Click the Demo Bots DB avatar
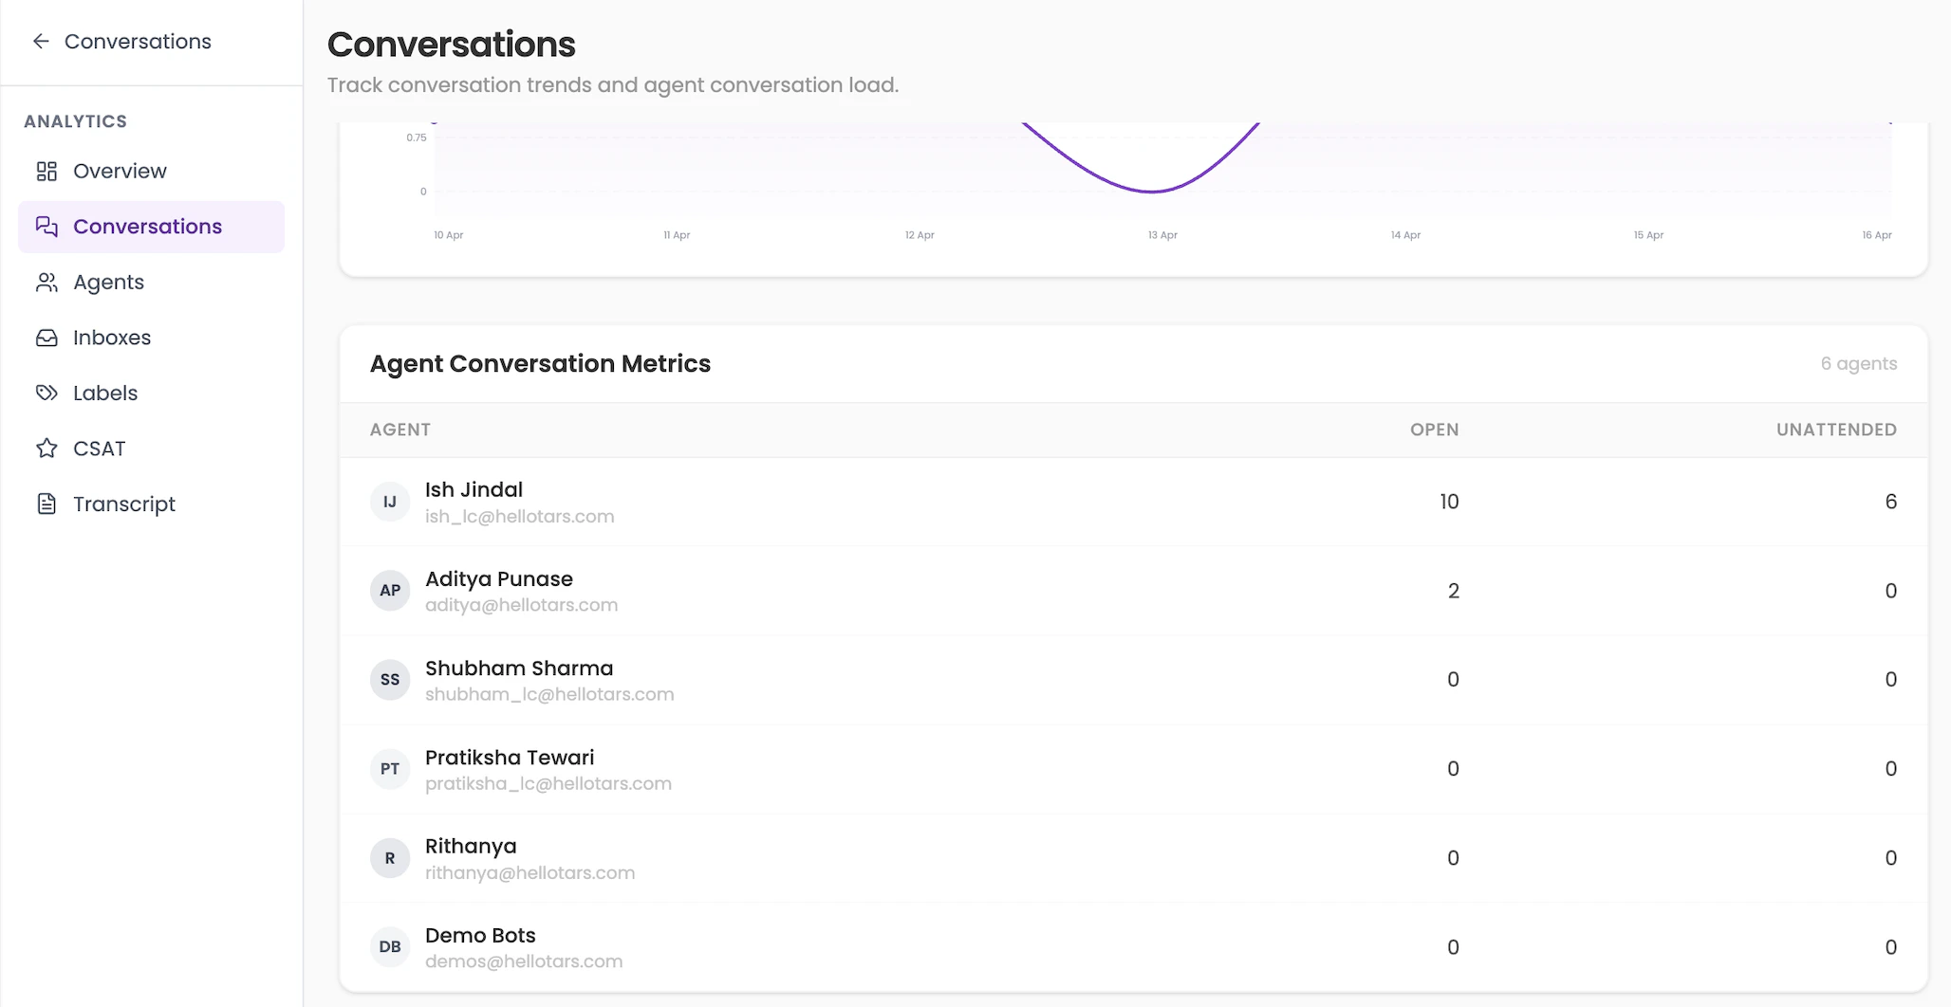 coord(389,946)
